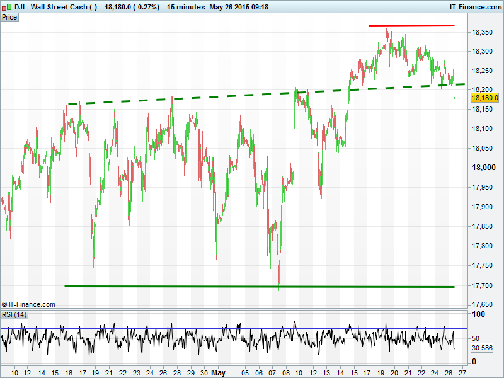Click the Price panel label
The height and width of the screenshot is (378, 504).
coord(9,17)
